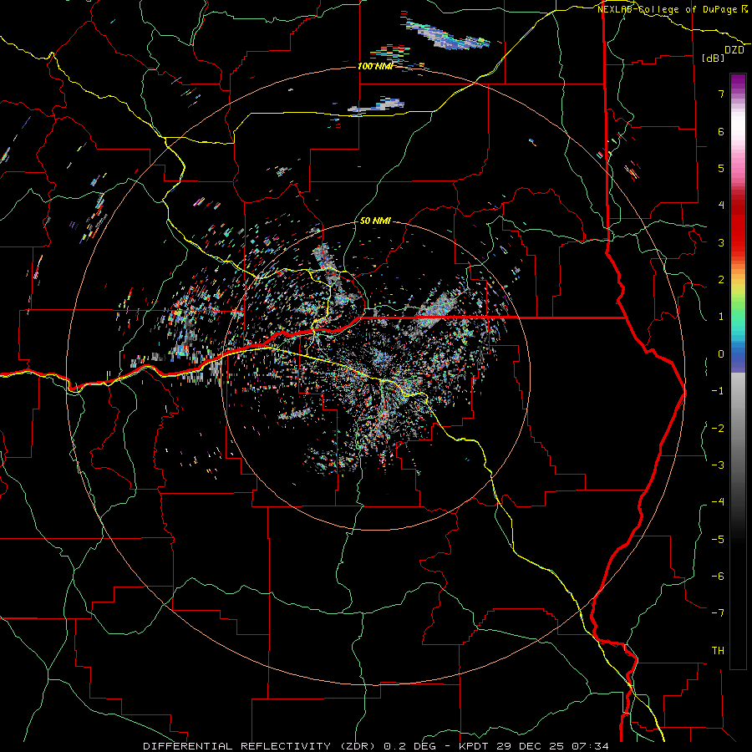The width and height of the screenshot is (752, 752).
Task: Click the "6" value on the color scale
Action: coord(721,131)
